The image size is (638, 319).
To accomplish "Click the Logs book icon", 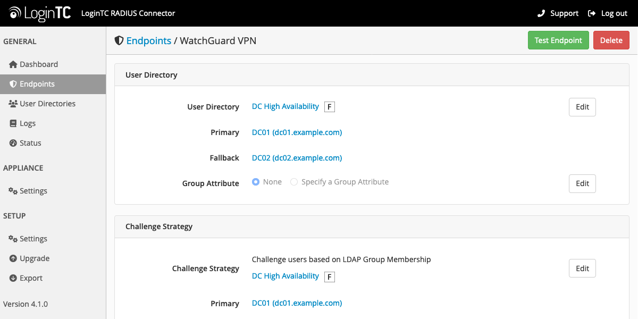I will tap(14, 123).
